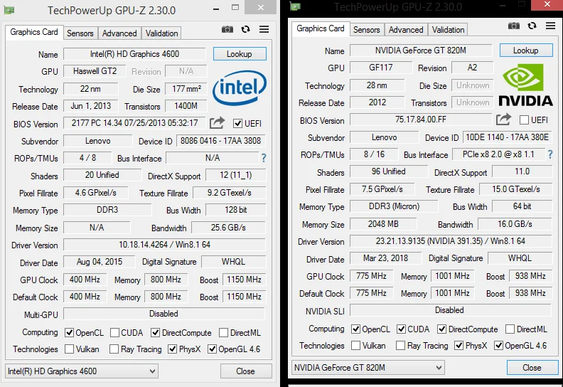This screenshot has width=563, height=387.
Task: Toggle the OpenCL checkbox in the NVIDIA window
Action: tap(356, 329)
